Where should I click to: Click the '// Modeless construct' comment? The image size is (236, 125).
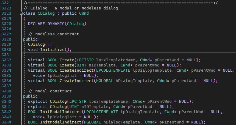coord(54,34)
